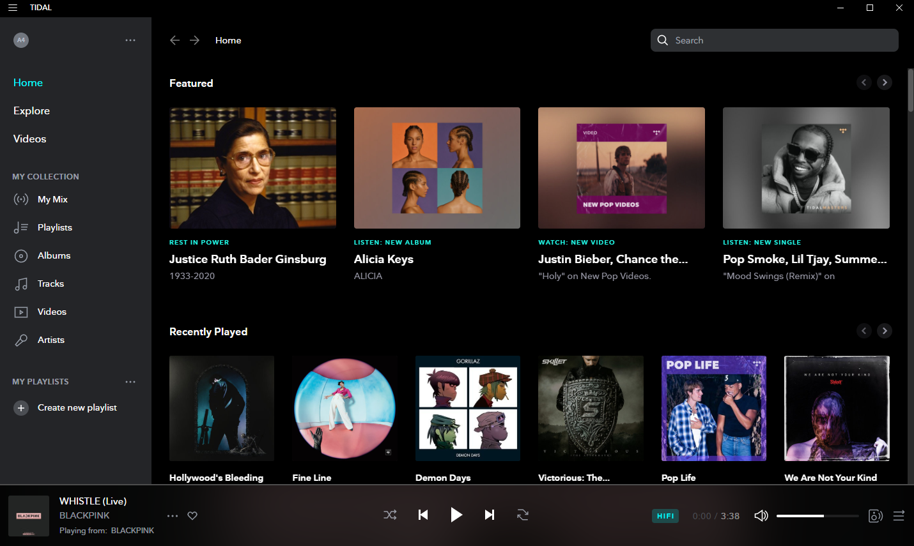Click the plus icon to create a playlist
This screenshot has height=546, width=914.
[21, 408]
